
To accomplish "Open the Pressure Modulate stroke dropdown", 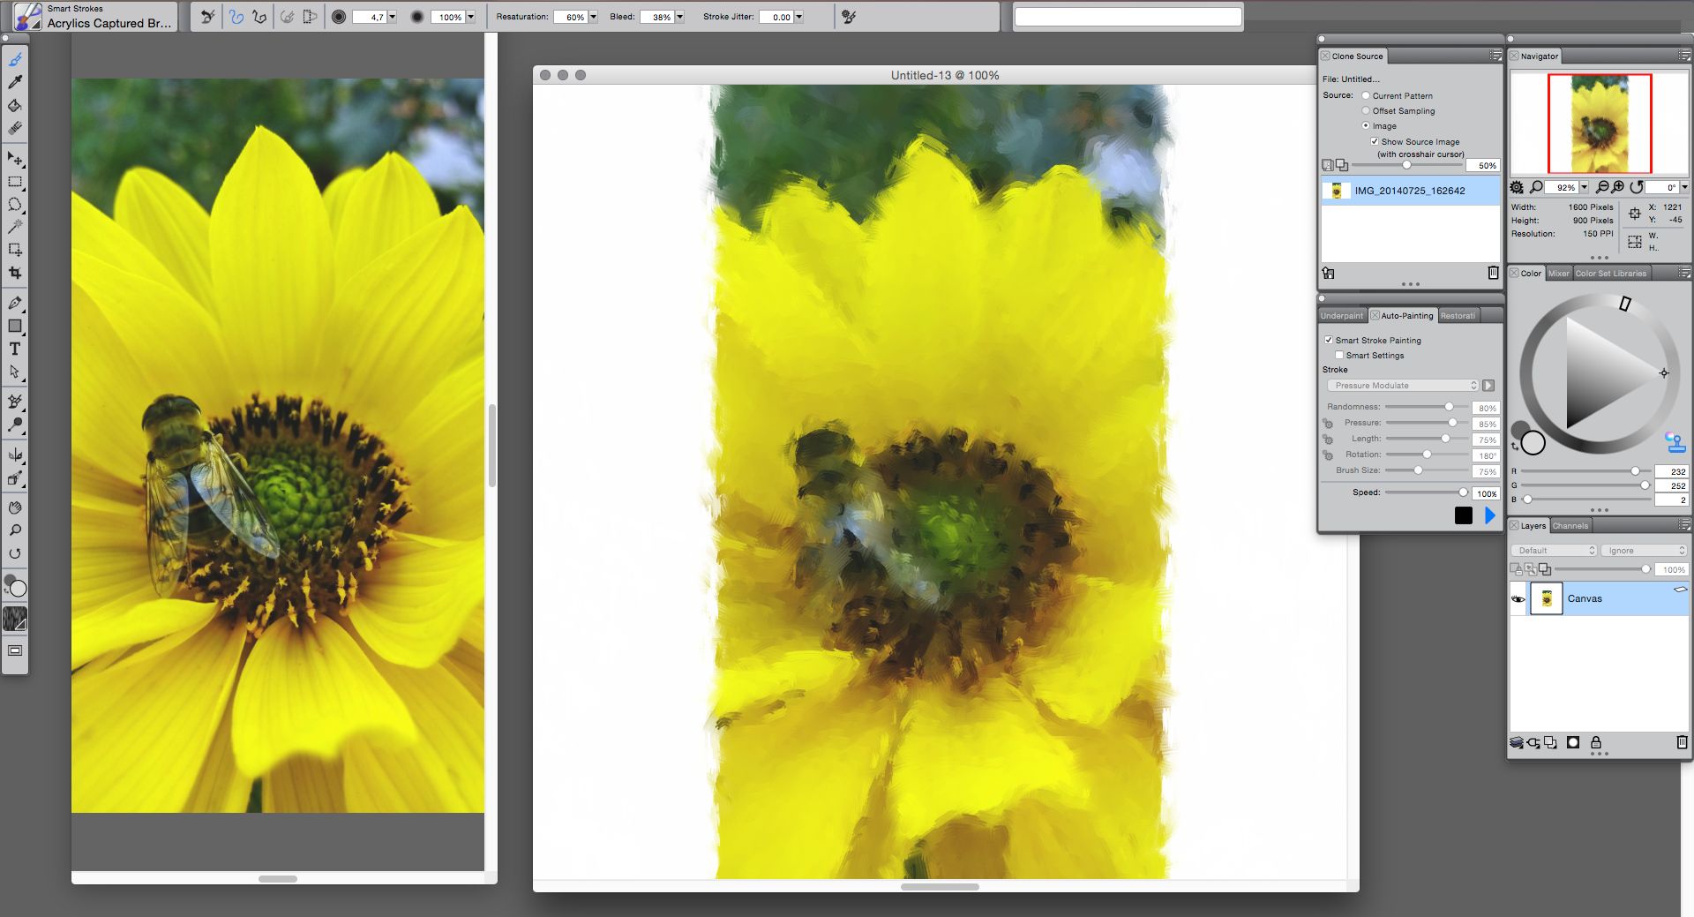I will point(1403,386).
